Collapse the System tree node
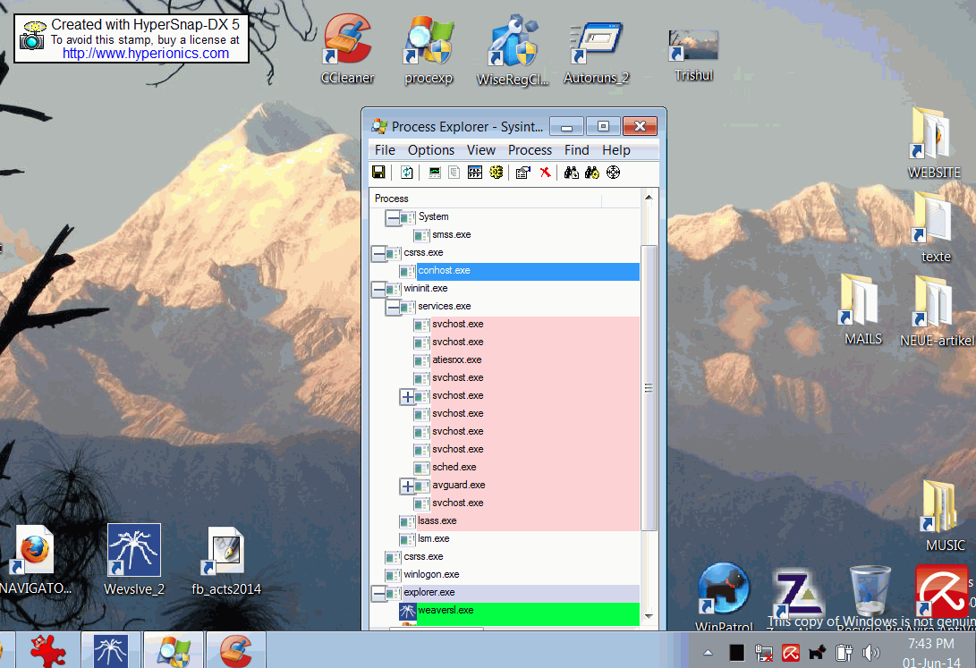 (x=393, y=217)
